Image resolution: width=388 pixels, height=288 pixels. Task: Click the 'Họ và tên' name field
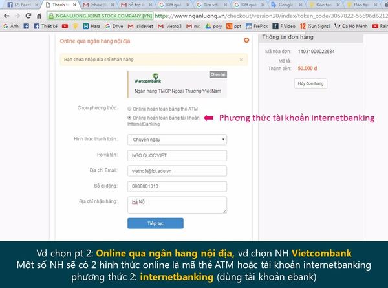177,155
